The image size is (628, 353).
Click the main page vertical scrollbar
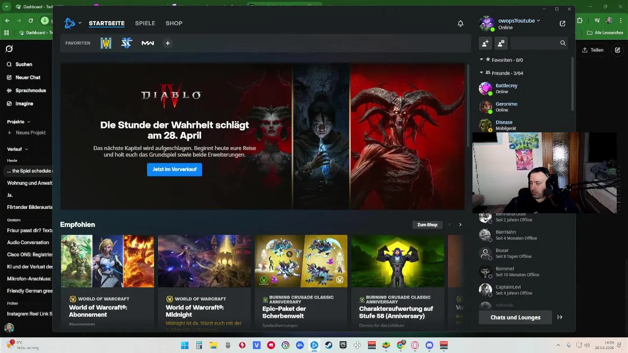pos(468,105)
